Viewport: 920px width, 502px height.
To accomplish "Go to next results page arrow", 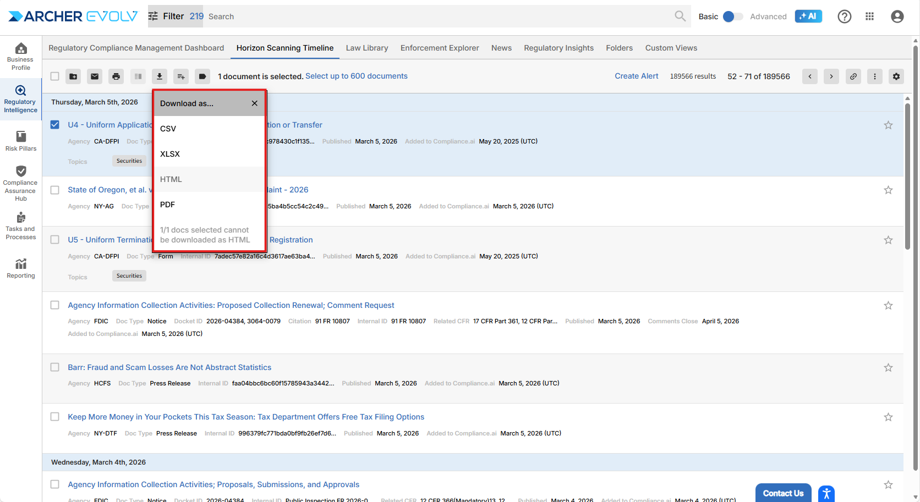I will pos(831,76).
